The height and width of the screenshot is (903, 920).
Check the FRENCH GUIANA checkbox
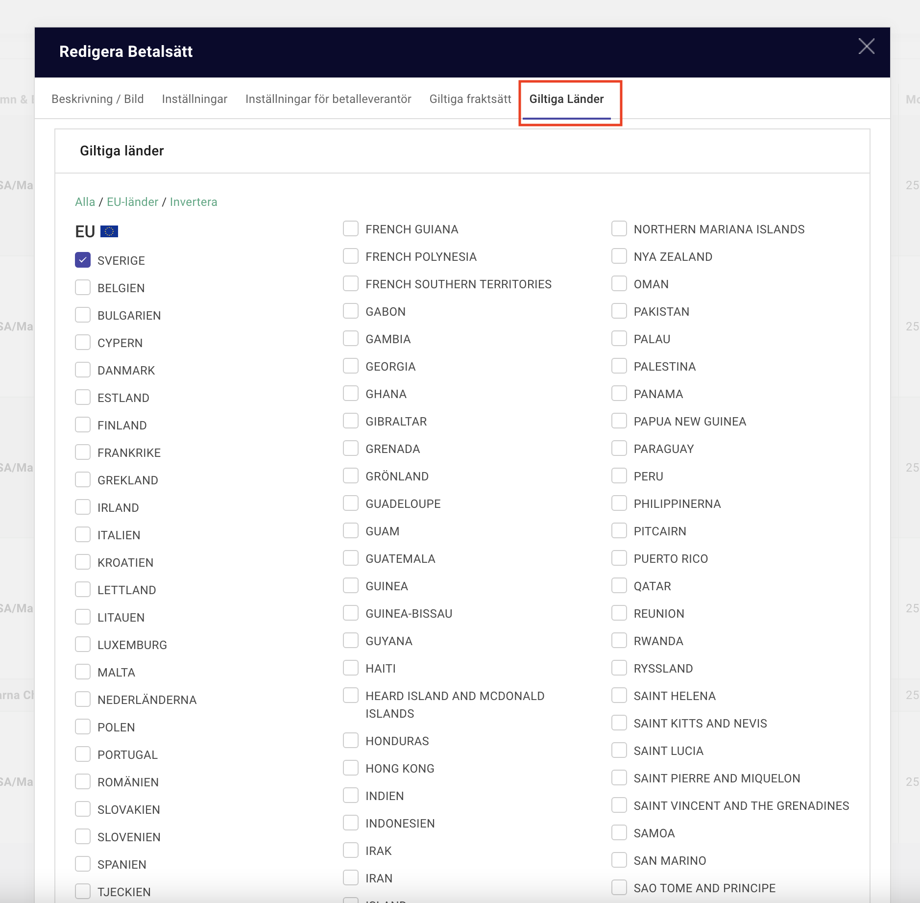click(x=351, y=229)
